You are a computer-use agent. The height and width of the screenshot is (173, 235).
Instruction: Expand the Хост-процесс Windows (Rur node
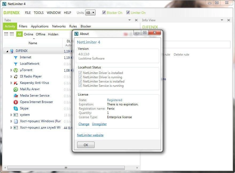pyautogui.click(x=11, y=121)
